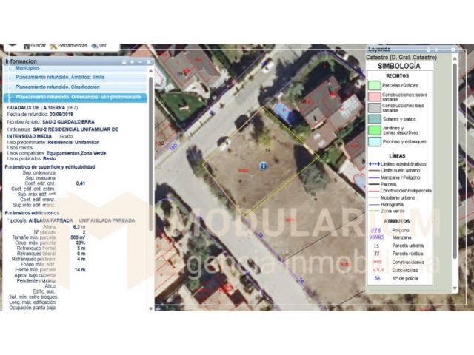Close the Informacion panel
The image size is (474, 355).
click(x=149, y=61)
